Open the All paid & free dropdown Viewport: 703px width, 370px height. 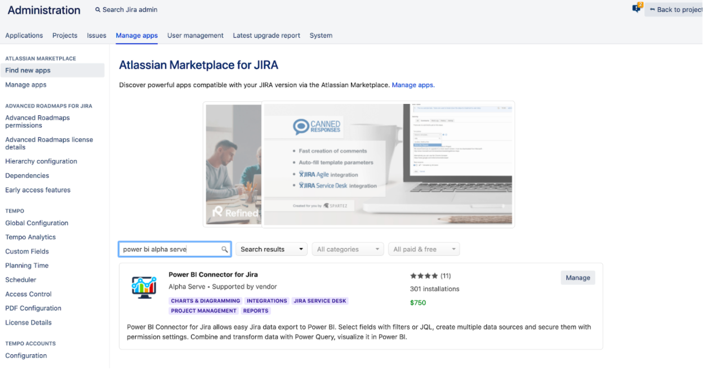click(424, 250)
